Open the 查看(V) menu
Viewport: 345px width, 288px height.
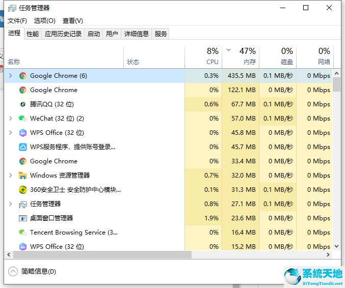[x=72, y=21]
